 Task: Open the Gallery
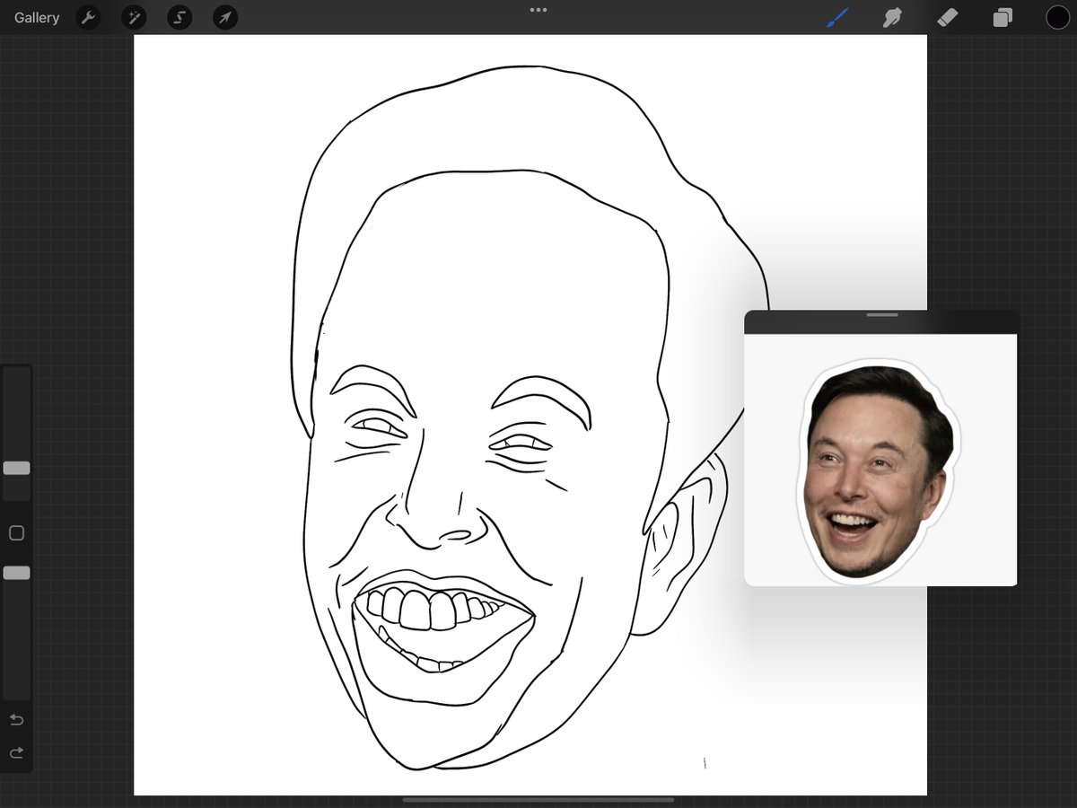point(37,18)
